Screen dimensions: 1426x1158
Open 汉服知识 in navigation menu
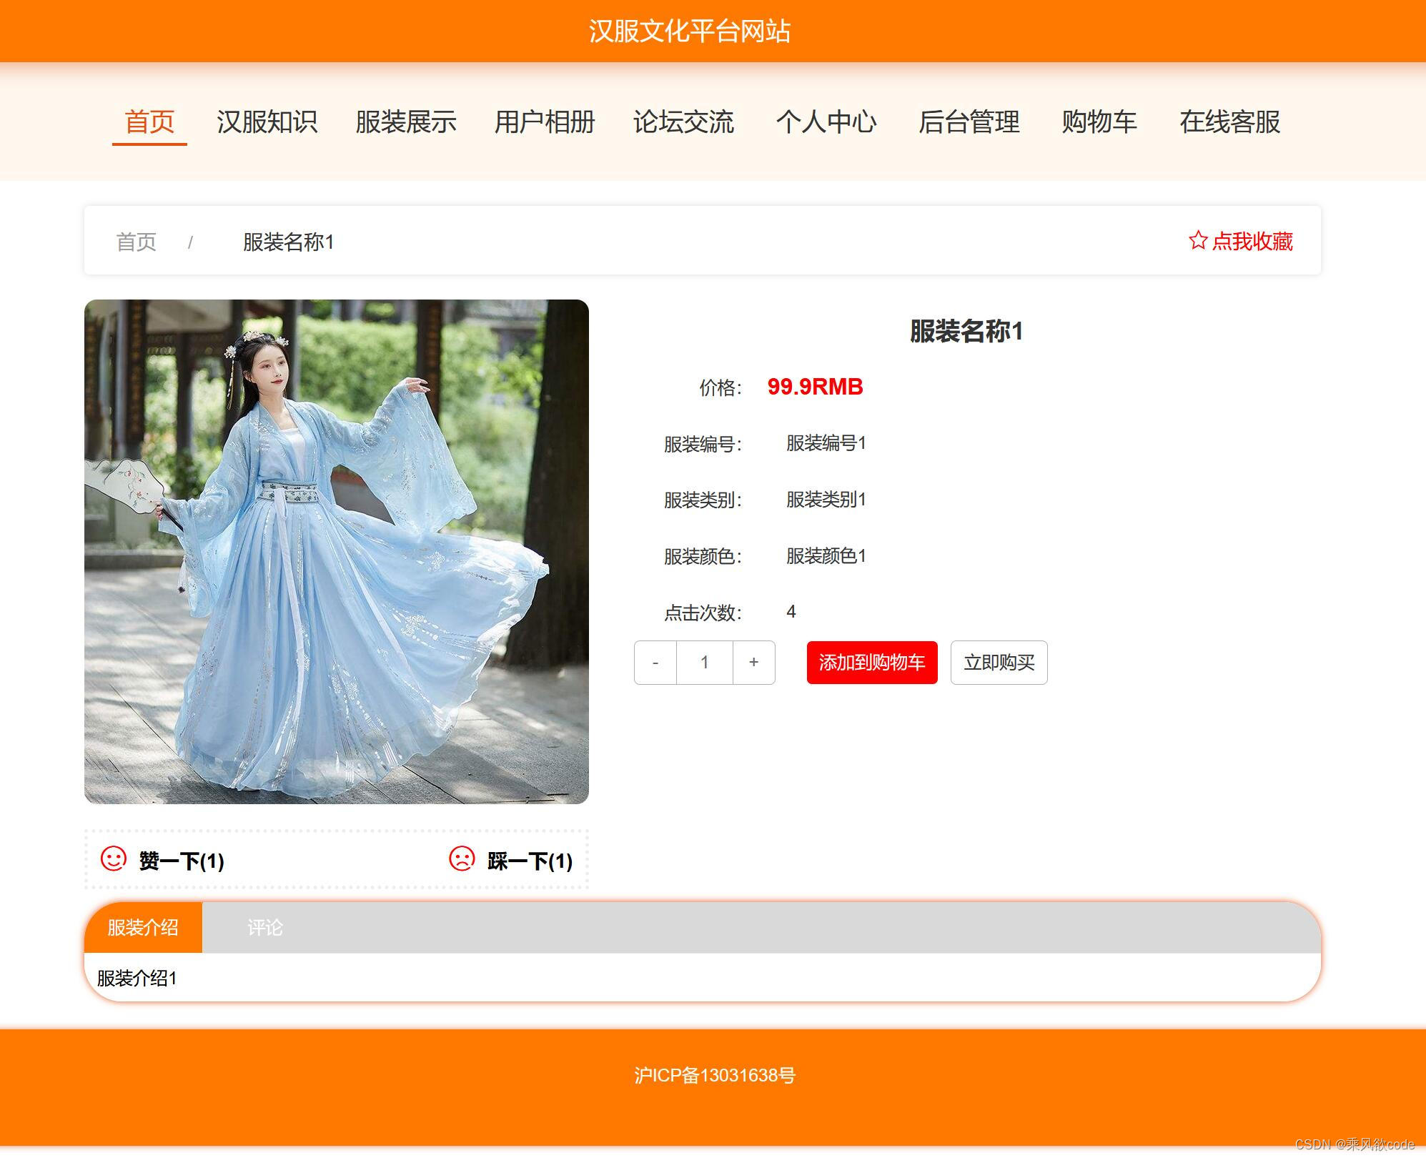(x=267, y=122)
